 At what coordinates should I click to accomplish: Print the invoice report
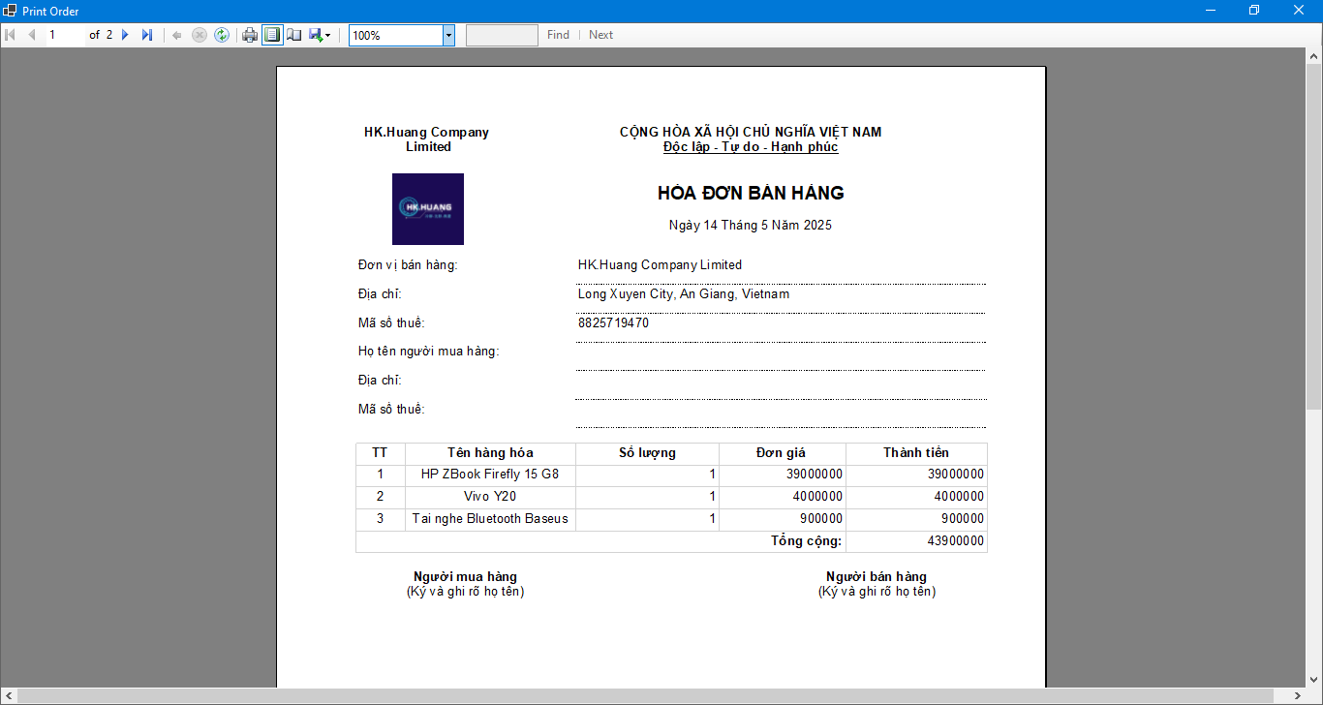pos(250,35)
